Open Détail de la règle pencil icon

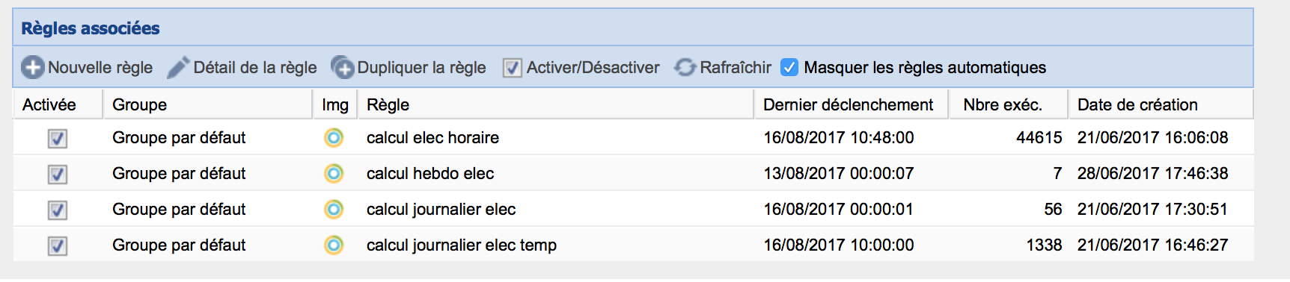178,68
